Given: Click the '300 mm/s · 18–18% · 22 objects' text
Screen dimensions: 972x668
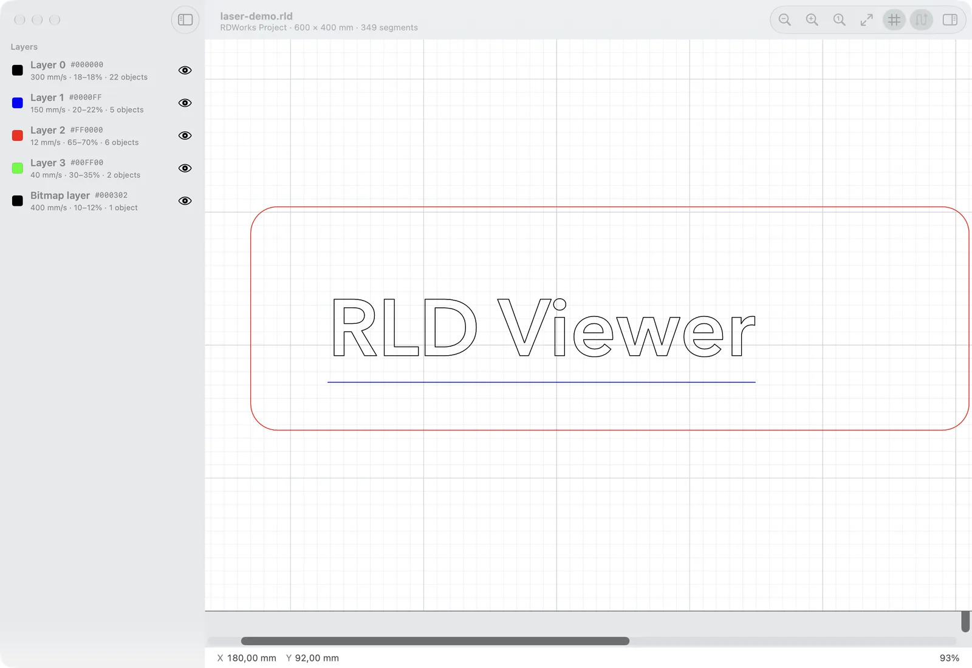Looking at the screenshot, I should (89, 77).
